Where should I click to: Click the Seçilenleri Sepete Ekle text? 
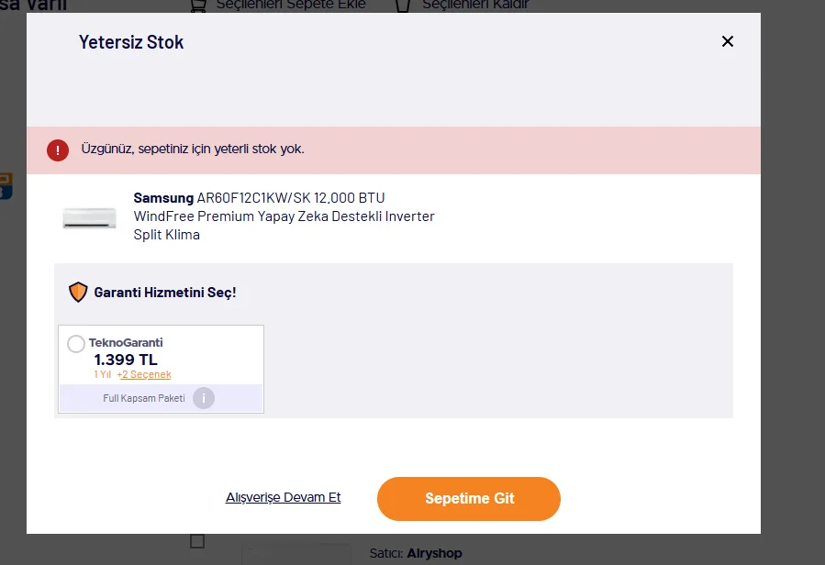[291, 6]
